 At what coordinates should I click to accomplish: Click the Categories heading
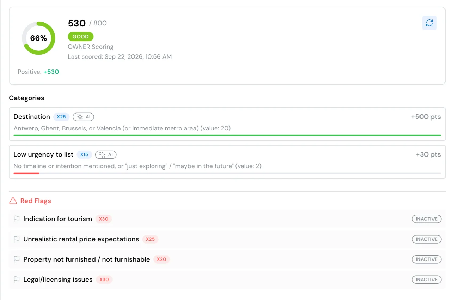coord(26,98)
